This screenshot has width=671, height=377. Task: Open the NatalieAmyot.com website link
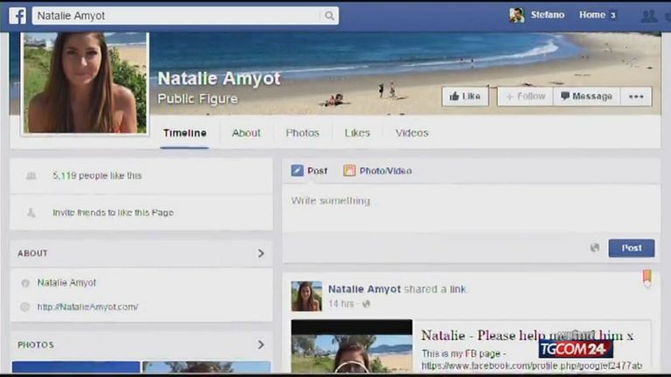87,307
